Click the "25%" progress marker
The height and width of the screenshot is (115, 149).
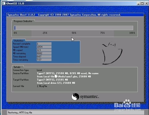(x=45, y=33)
